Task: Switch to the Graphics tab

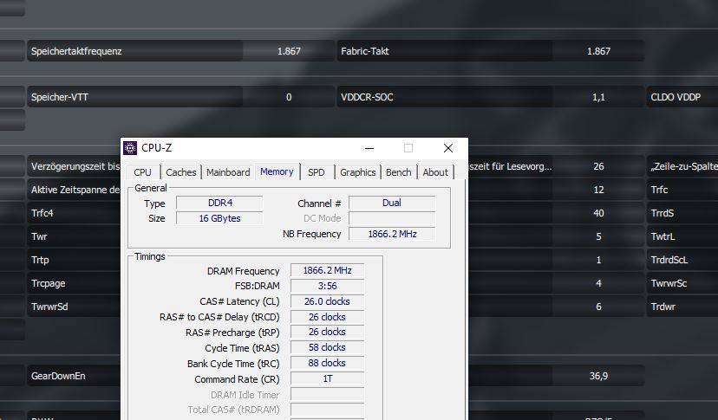Action: 357,172
